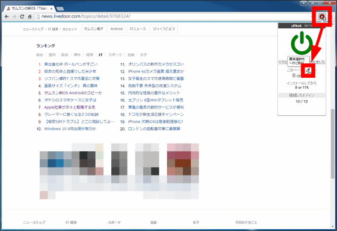This screenshot has width=337, height=231.
Task: Open ranking 16 エプソン Winタブレット article
Action: tap(156, 100)
